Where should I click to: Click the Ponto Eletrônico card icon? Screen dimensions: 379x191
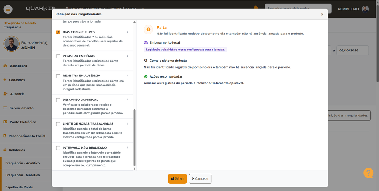point(5,122)
